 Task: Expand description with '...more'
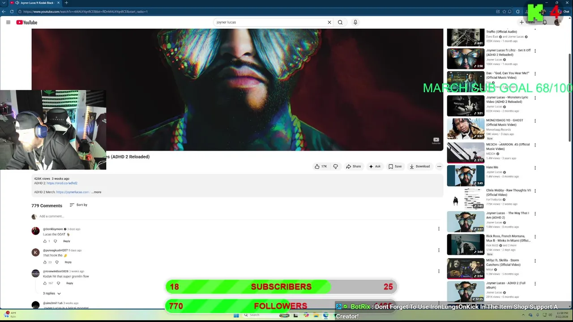[96, 192]
